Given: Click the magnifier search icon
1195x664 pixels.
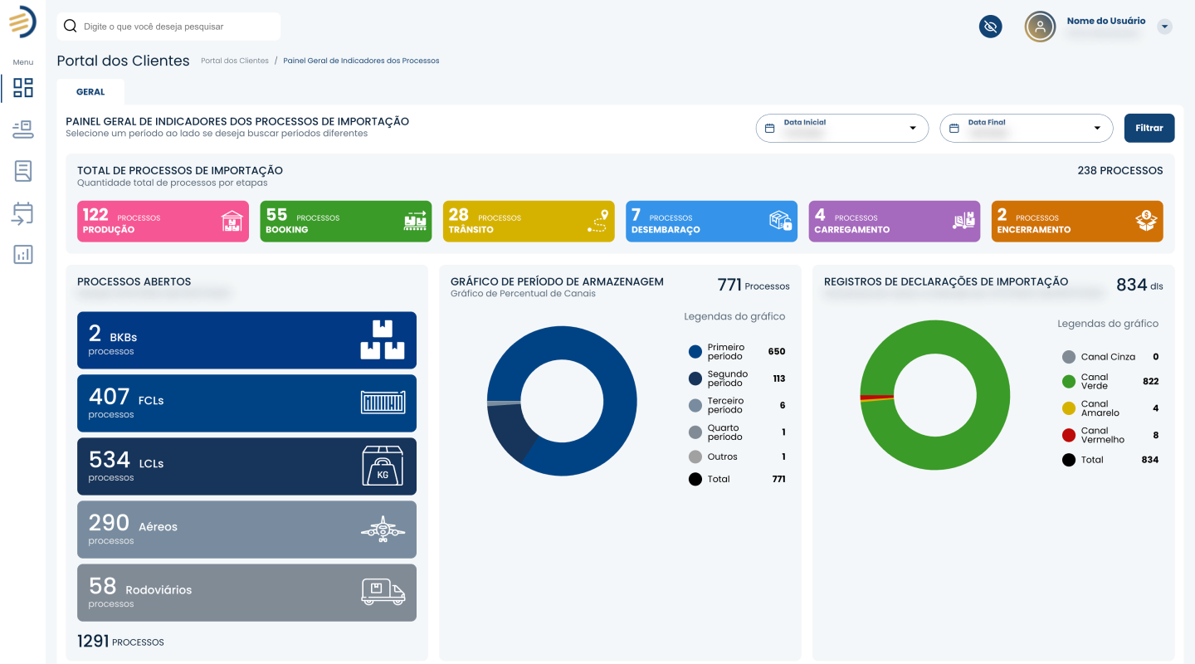Looking at the screenshot, I should tap(71, 27).
